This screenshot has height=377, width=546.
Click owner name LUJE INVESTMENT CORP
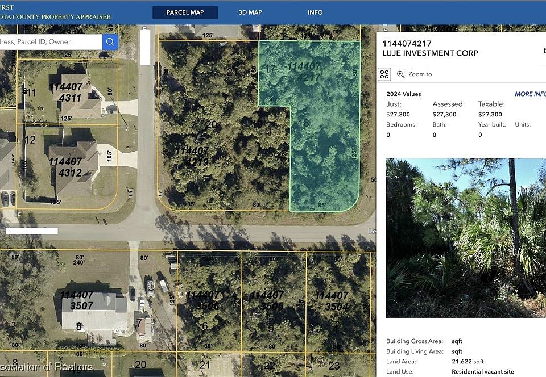coord(431,53)
